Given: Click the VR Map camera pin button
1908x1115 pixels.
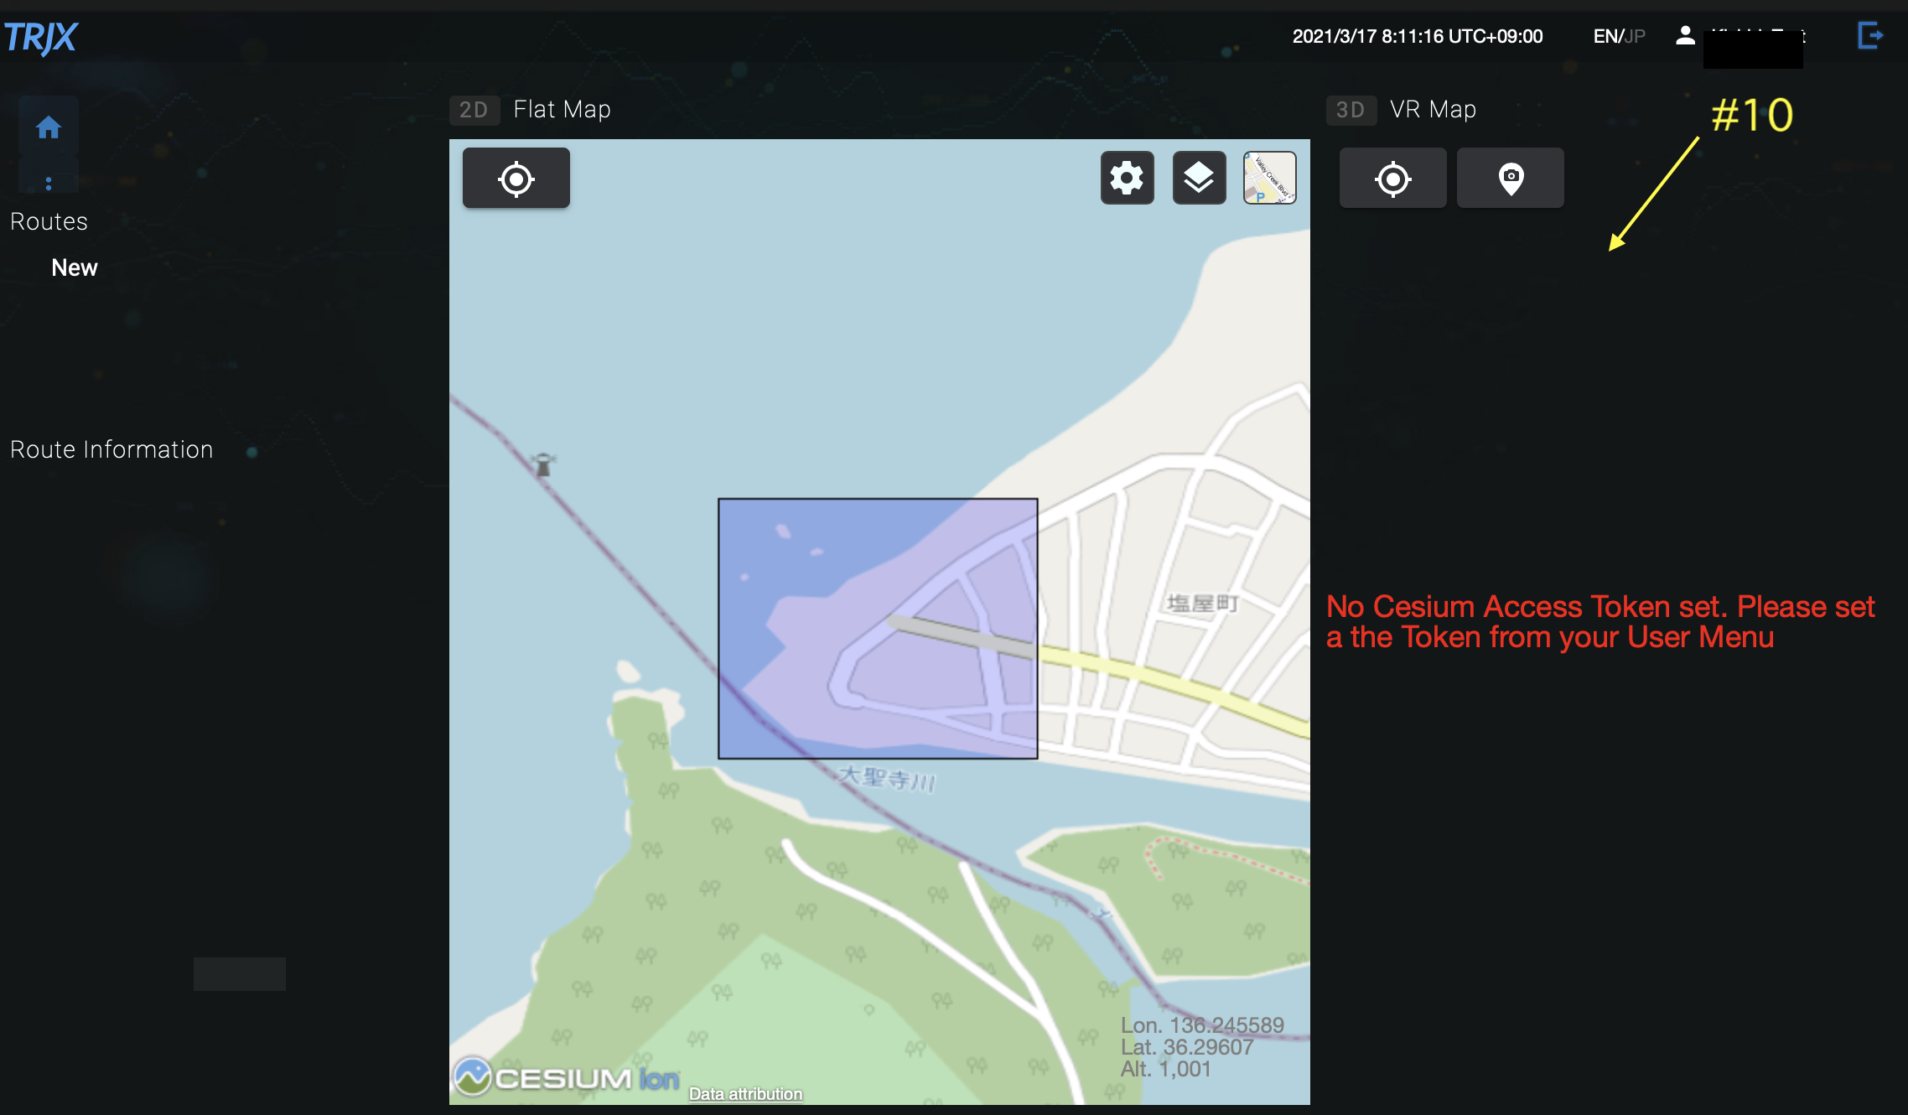Looking at the screenshot, I should pos(1511,179).
